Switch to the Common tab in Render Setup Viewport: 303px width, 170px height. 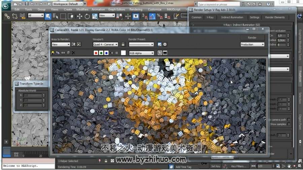pyautogui.click(x=196, y=17)
